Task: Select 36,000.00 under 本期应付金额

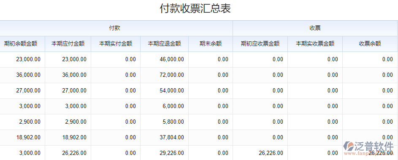Action: (x=74, y=75)
